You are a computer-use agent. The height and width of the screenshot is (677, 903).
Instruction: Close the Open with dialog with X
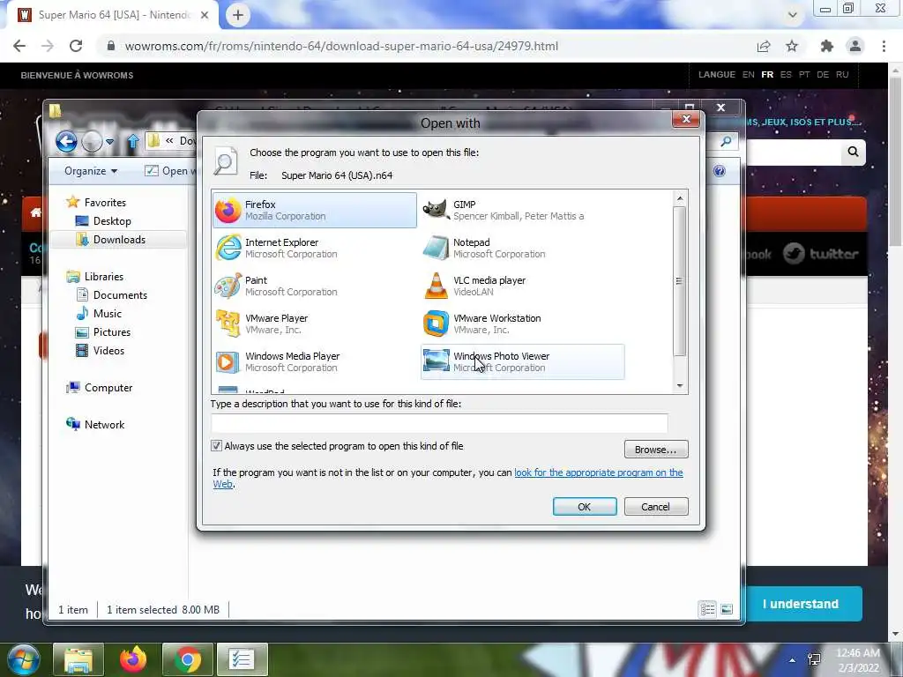click(686, 119)
